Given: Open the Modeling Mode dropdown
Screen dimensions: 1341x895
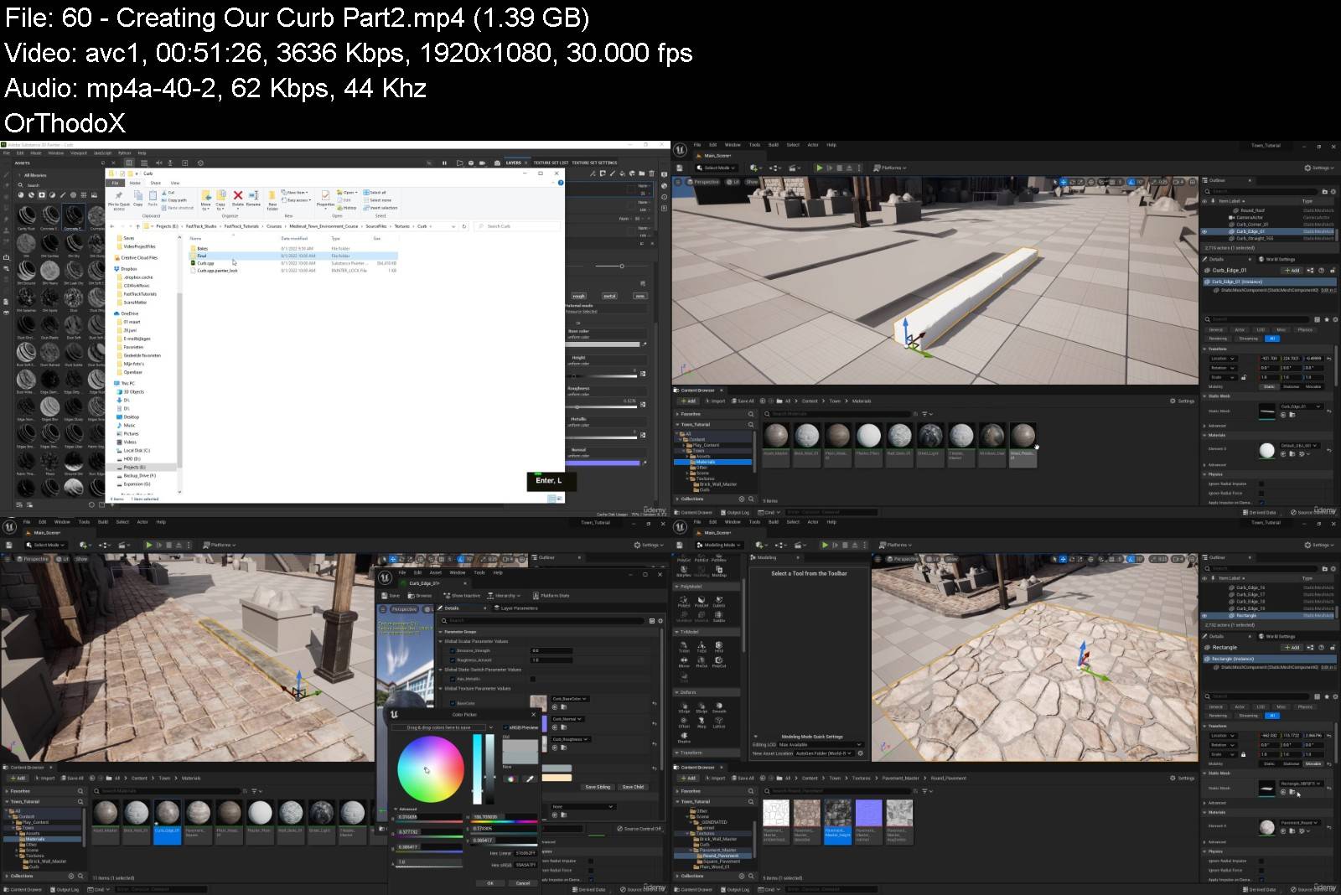Looking at the screenshot, I should (720, 545).
